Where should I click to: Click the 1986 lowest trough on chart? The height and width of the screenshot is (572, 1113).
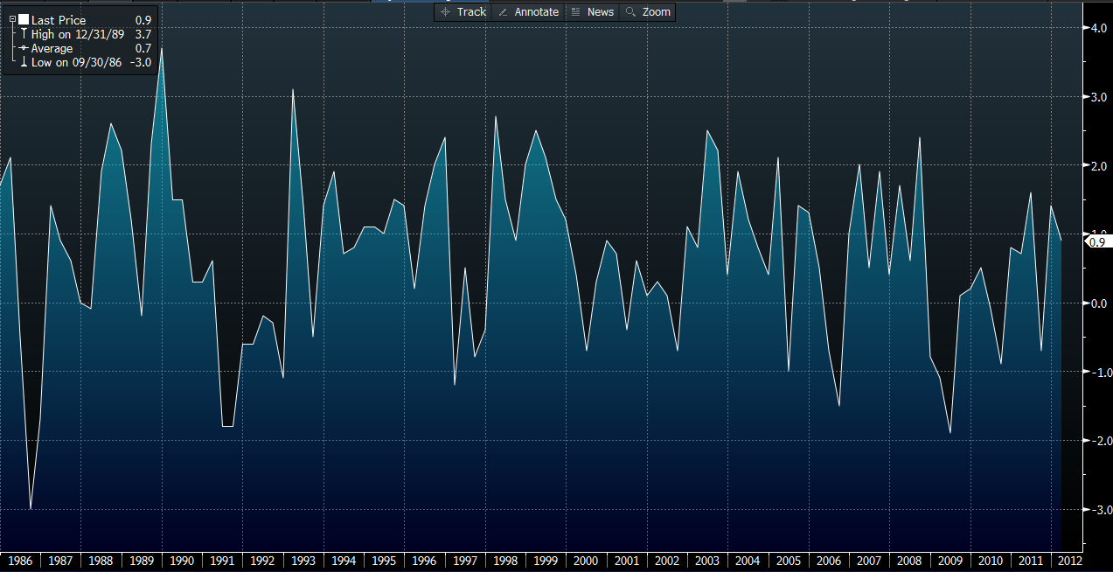pyautogui.click(x=31, y=508)
